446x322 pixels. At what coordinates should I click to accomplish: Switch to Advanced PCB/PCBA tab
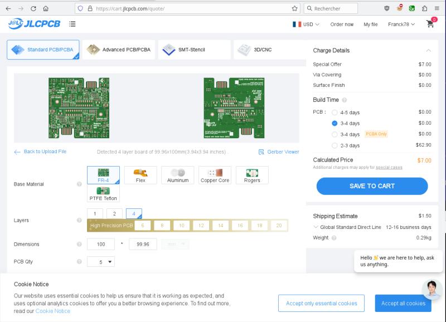pyautogui.click(x=119, y=50)
